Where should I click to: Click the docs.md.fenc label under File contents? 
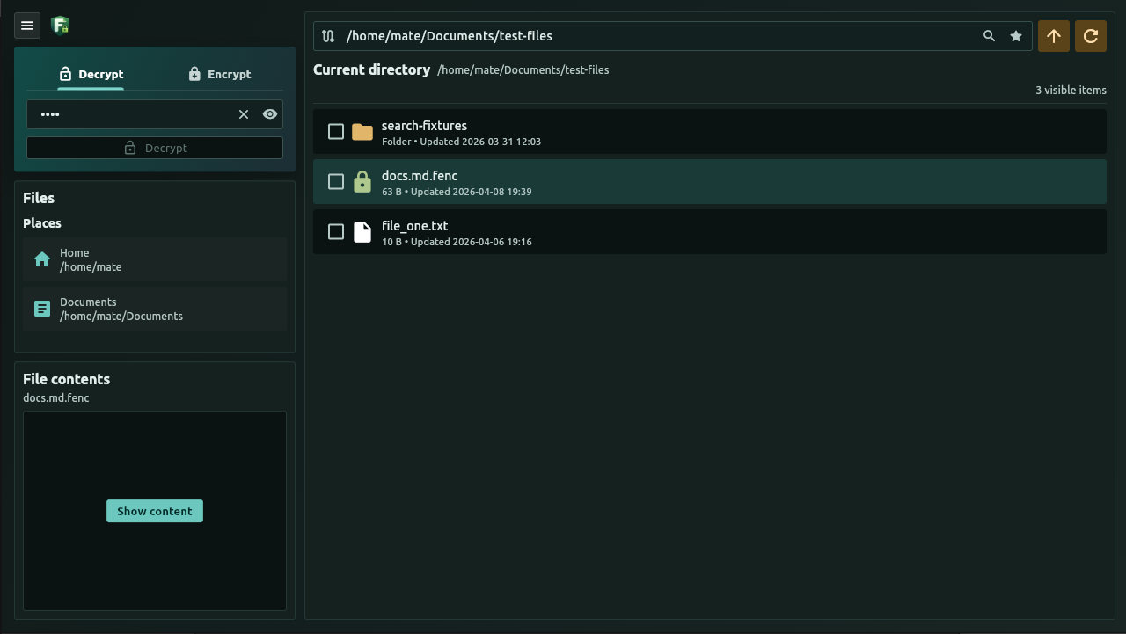click(x=56, y=398)
